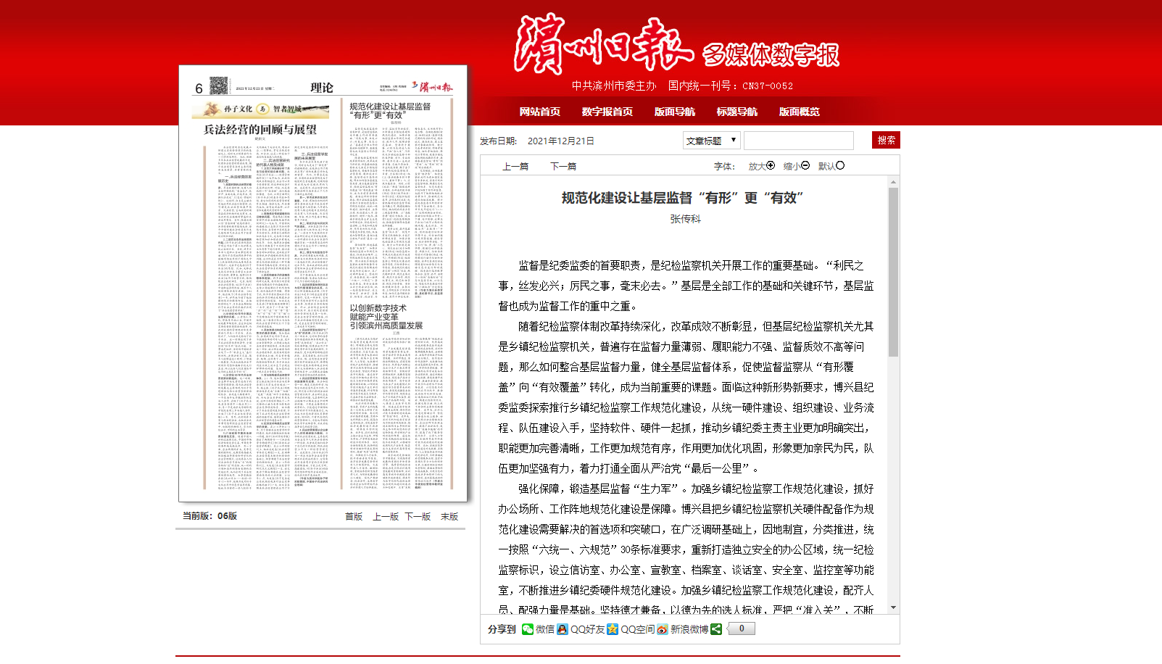Open 标题导航 menu

736,112
